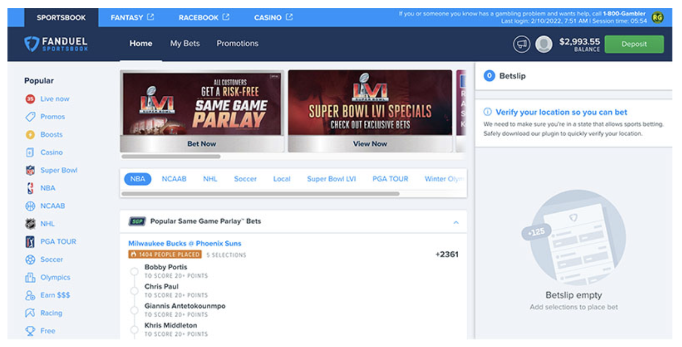Open the Milwaukee Bucks @ Phoenix Suns link
This screenshot has width=682, height=347.
pos(185,243)
